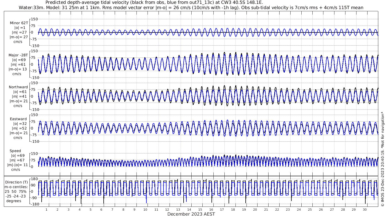Click the day '1' tick label

point(47,210)
